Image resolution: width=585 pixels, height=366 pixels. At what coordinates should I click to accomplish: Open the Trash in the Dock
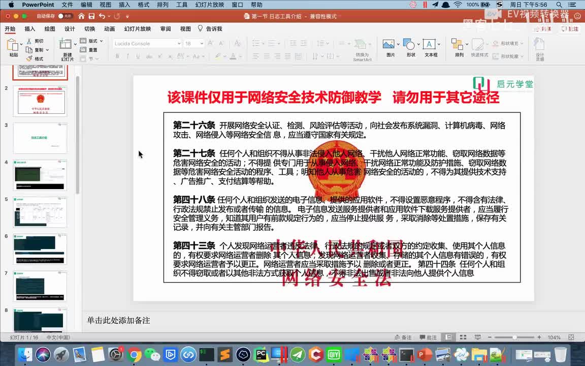point(561,354)
